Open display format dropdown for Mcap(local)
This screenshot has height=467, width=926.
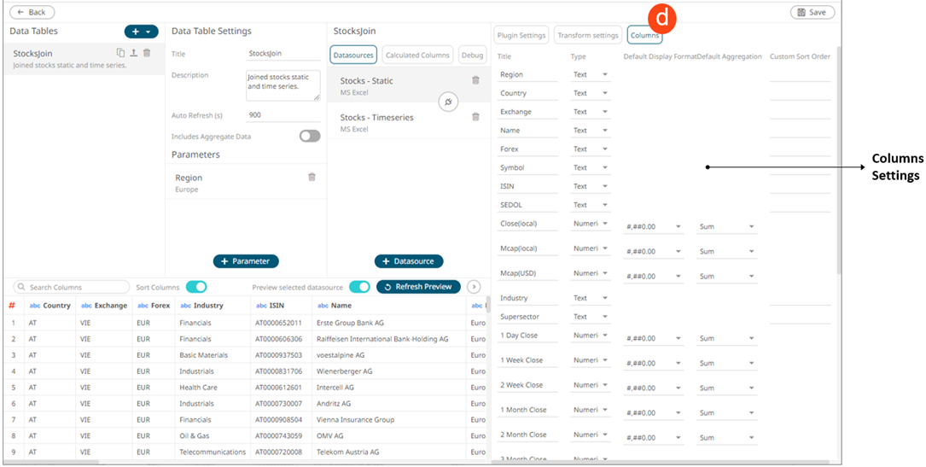point(653,252)
